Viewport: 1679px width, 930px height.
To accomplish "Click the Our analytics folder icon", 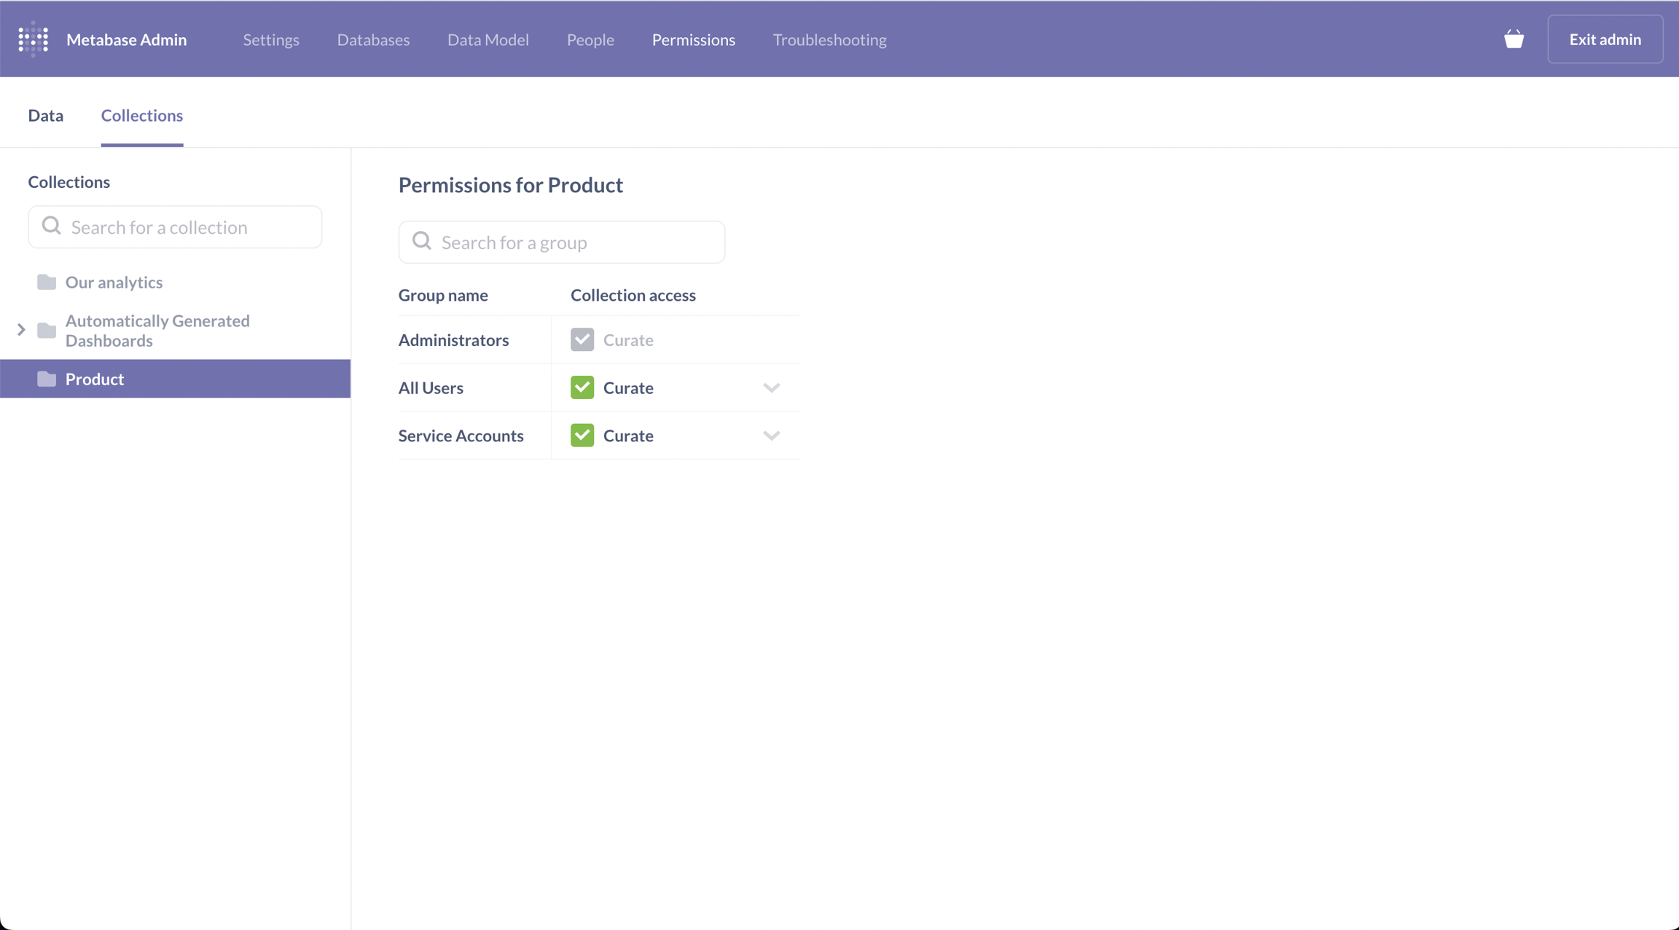I will click(47, 282).
